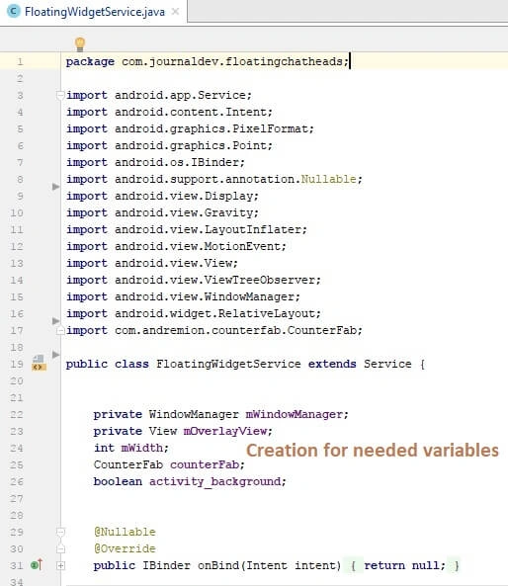
Task: Click gutter arrow marker above class declaration
Action: coord(55,355)
